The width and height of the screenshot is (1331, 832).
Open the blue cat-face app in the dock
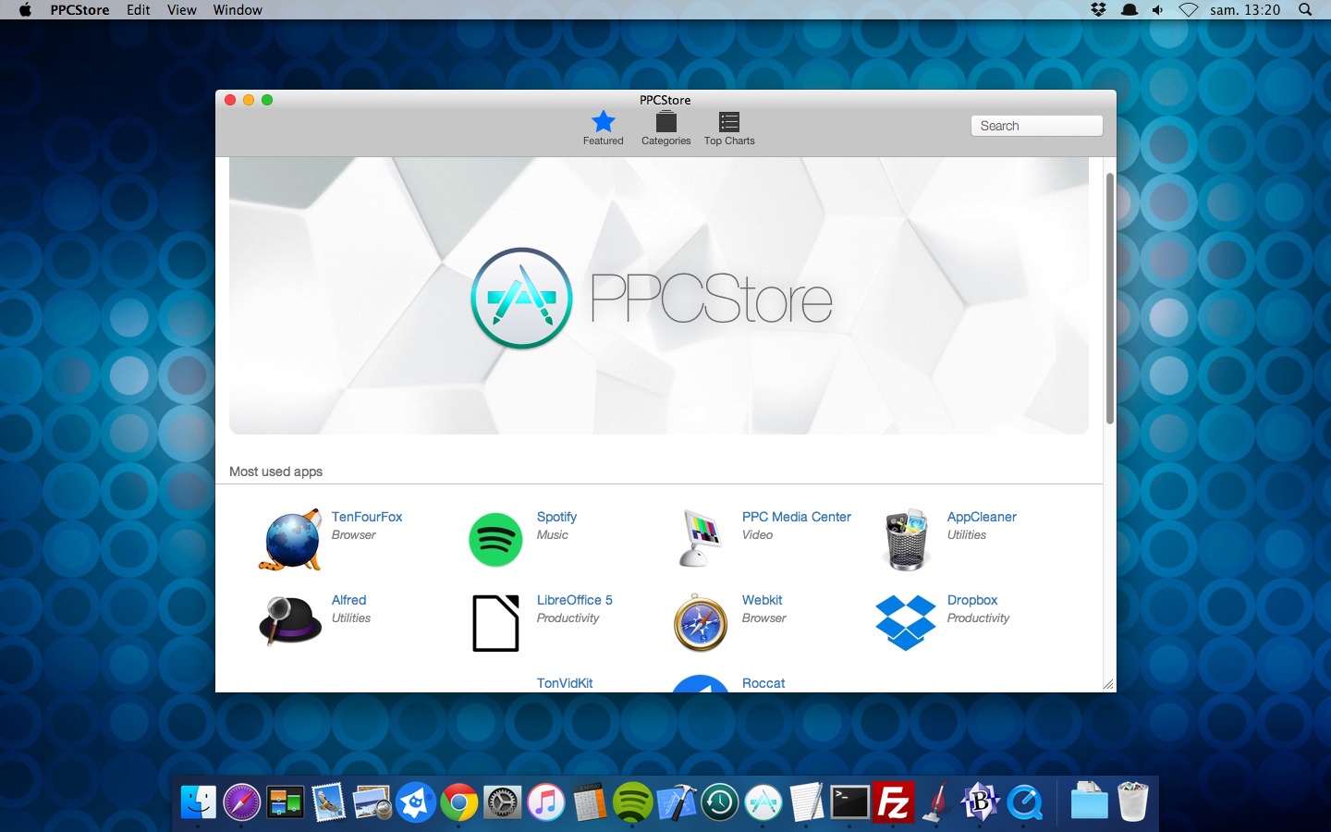click(x=416, y=801)
